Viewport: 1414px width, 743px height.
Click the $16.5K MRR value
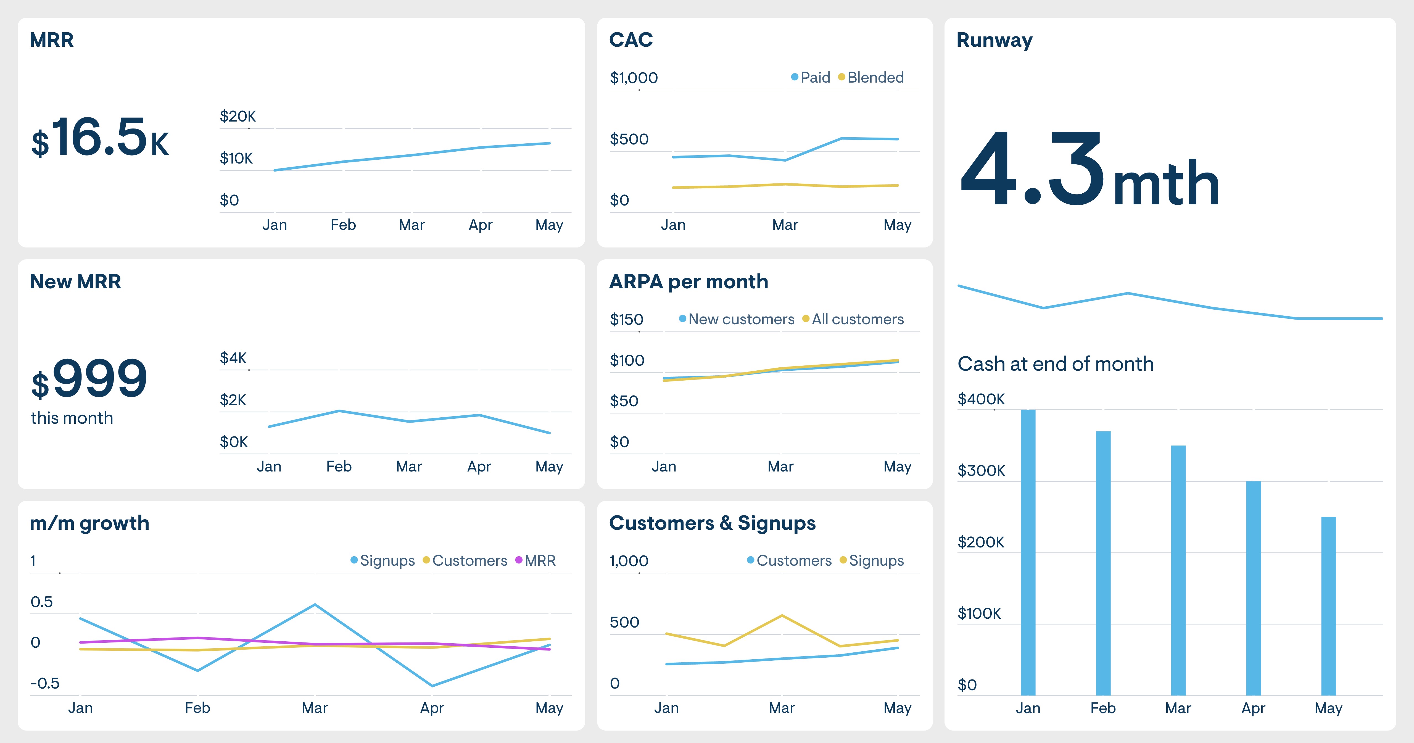click(100, 138)
